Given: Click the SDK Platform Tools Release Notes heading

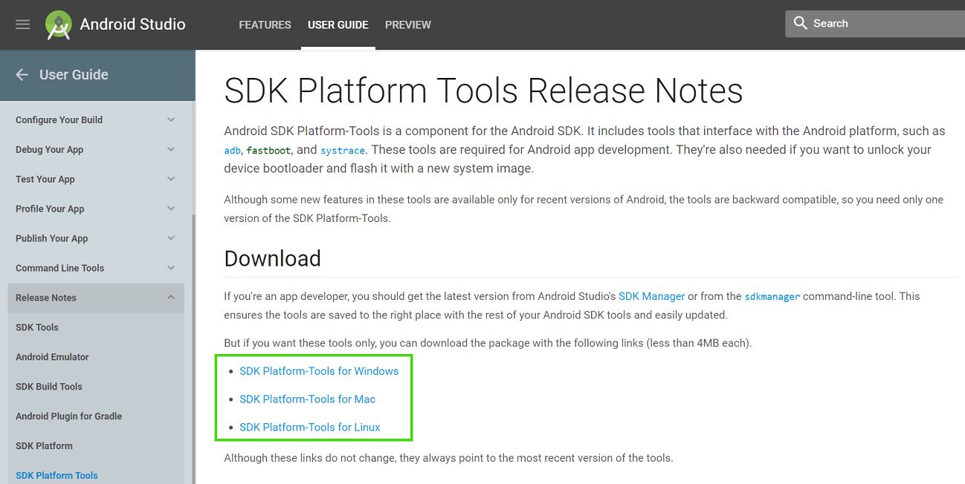Looking at the screenshot, I should click(x=484, y=91).
